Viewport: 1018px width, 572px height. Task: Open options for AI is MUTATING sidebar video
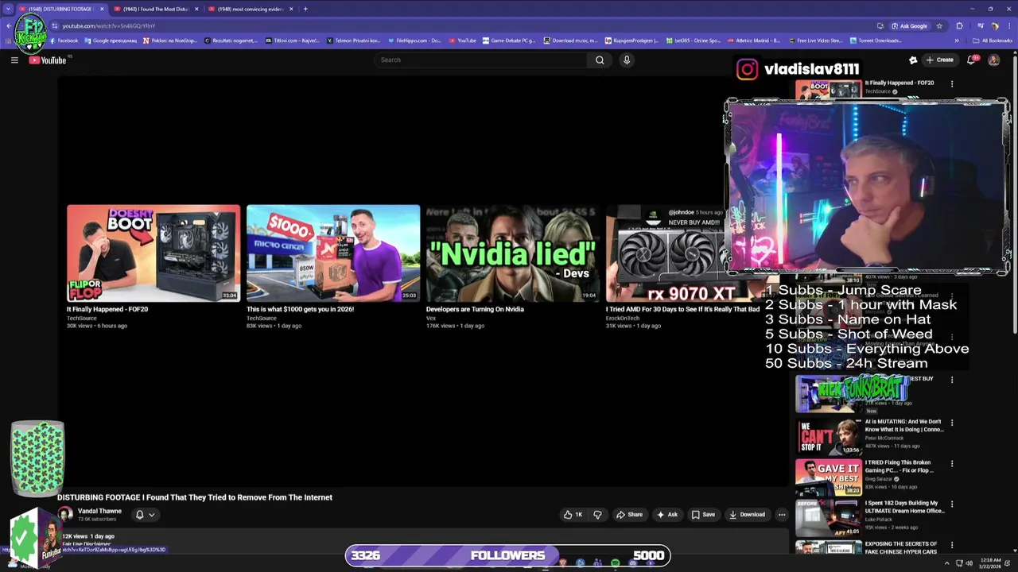tap(952, 423)
